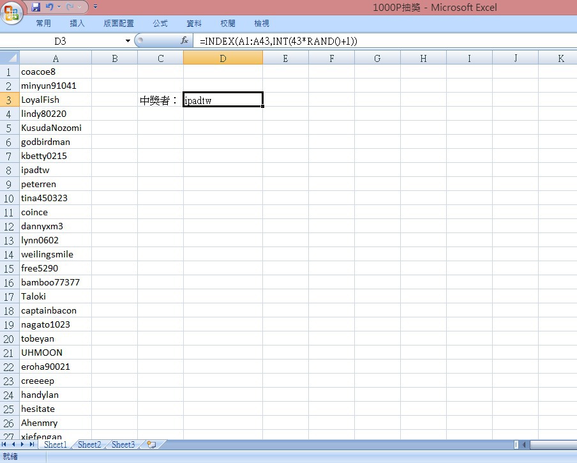Select the cell containing nagato1023
The height and width of the screenshot is (463, 577).
pos(56,324)
